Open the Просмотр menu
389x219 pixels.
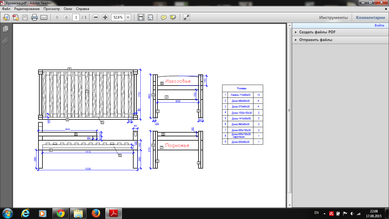52,9
